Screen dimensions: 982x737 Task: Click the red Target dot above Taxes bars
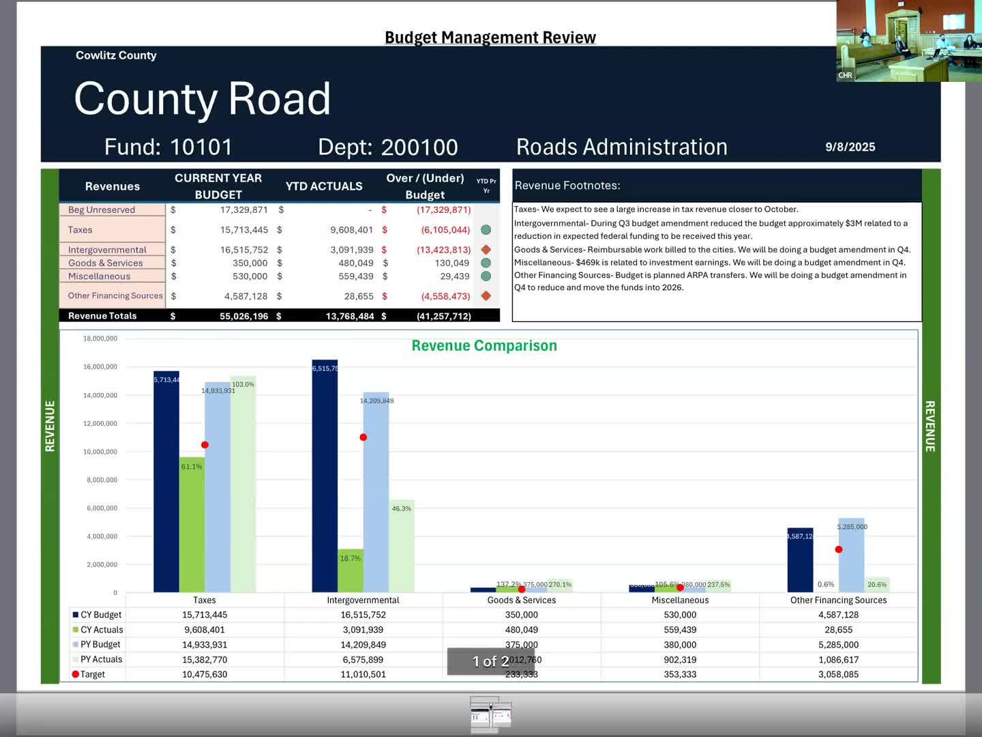click(x=204, y=444)
